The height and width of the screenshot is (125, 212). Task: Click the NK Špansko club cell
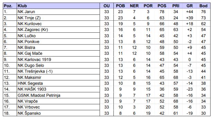[58, 113]
